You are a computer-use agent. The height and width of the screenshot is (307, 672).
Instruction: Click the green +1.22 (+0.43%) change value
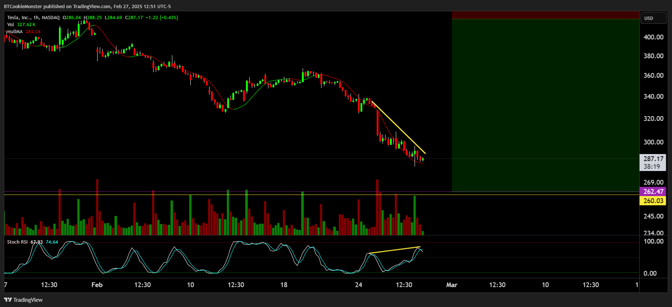162,17
